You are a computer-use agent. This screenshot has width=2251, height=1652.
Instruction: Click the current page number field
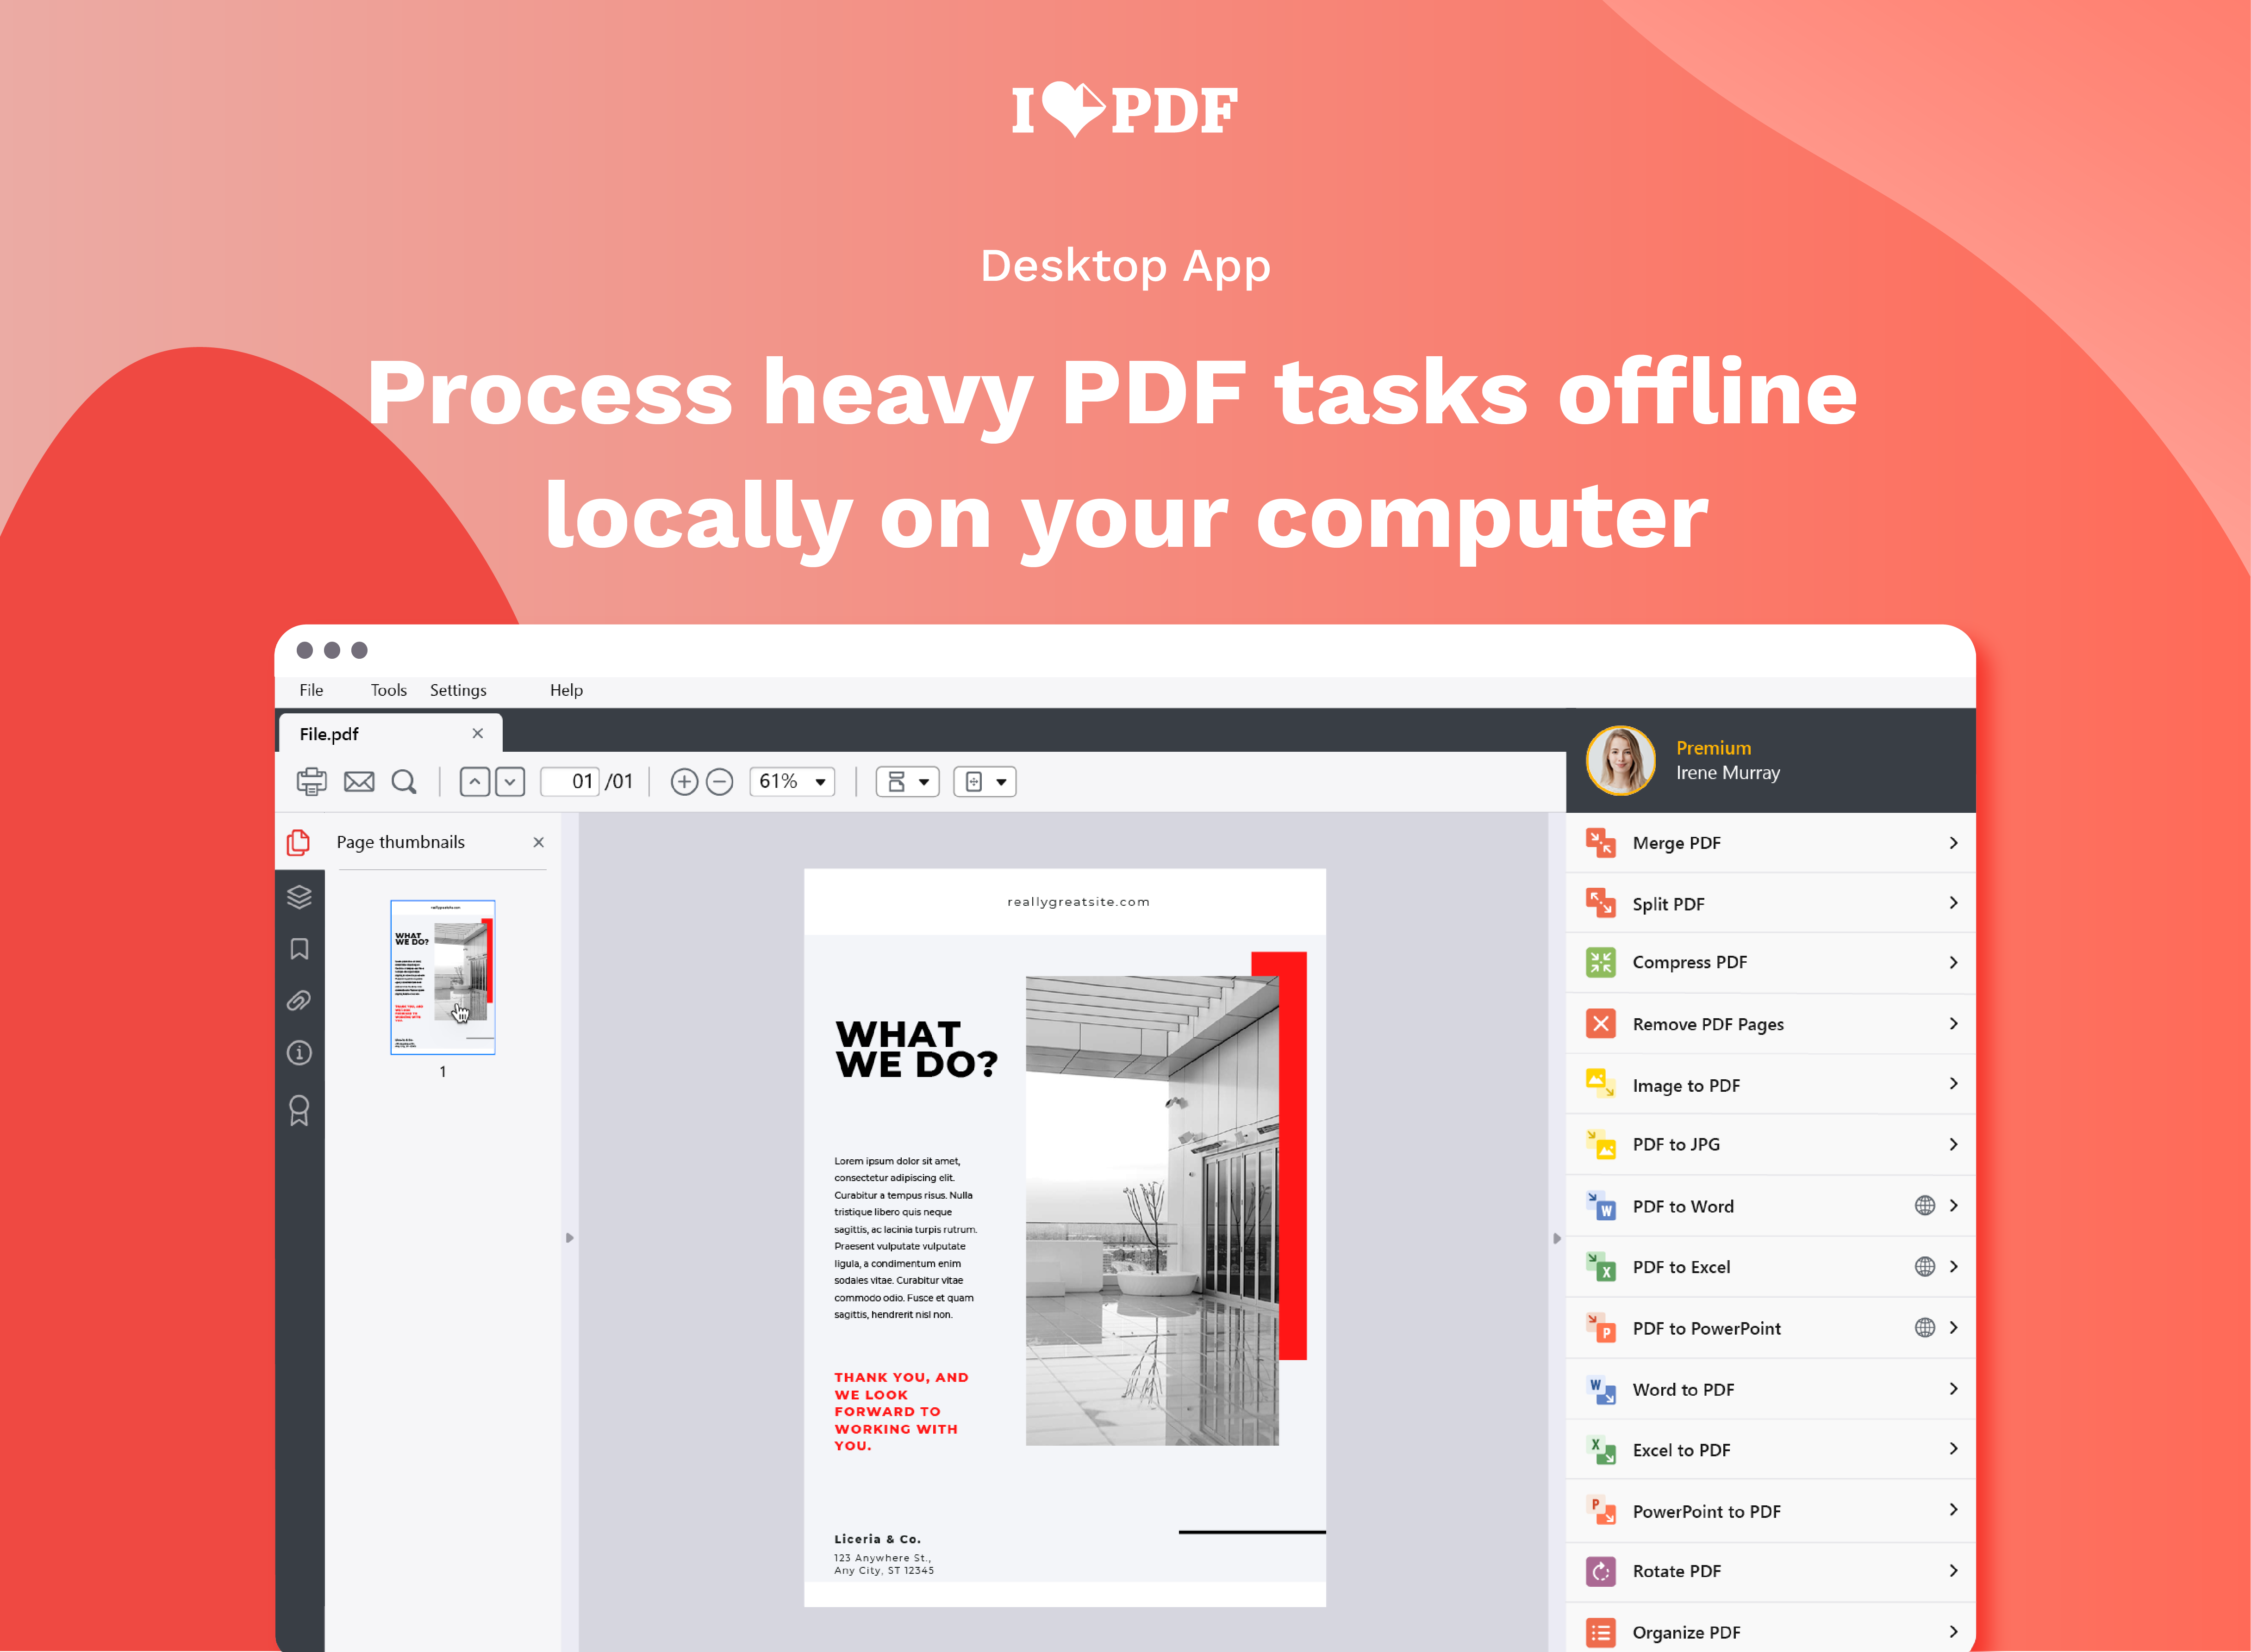(x=570, y=781)
